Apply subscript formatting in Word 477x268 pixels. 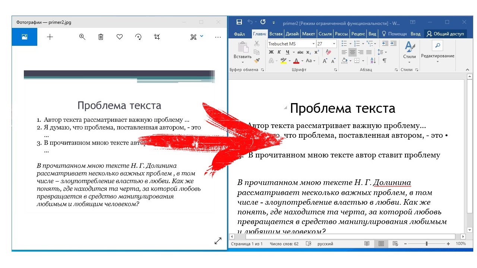(x=309, y=52)
